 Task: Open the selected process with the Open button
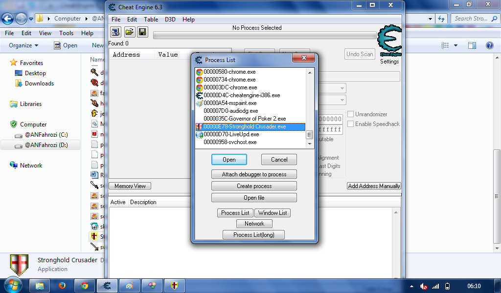(x=229, y=159)
